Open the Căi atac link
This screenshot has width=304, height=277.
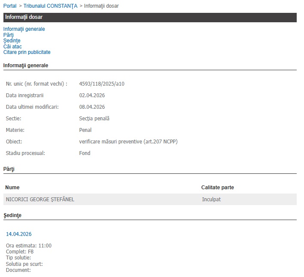[12, 46]
